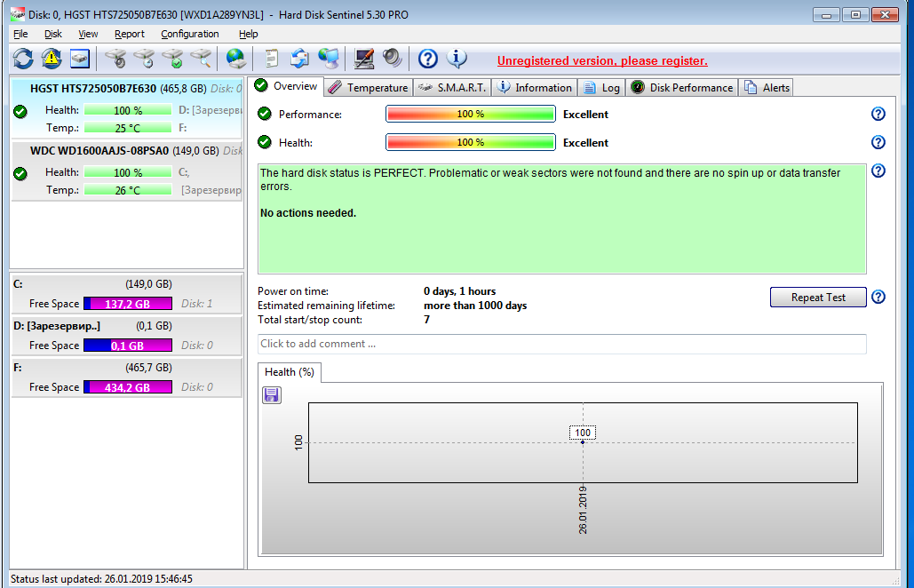
Task: Select the HGST HTS725050B7E630 disk entry title
Action: pyautogui.click(x=93, y=89)
